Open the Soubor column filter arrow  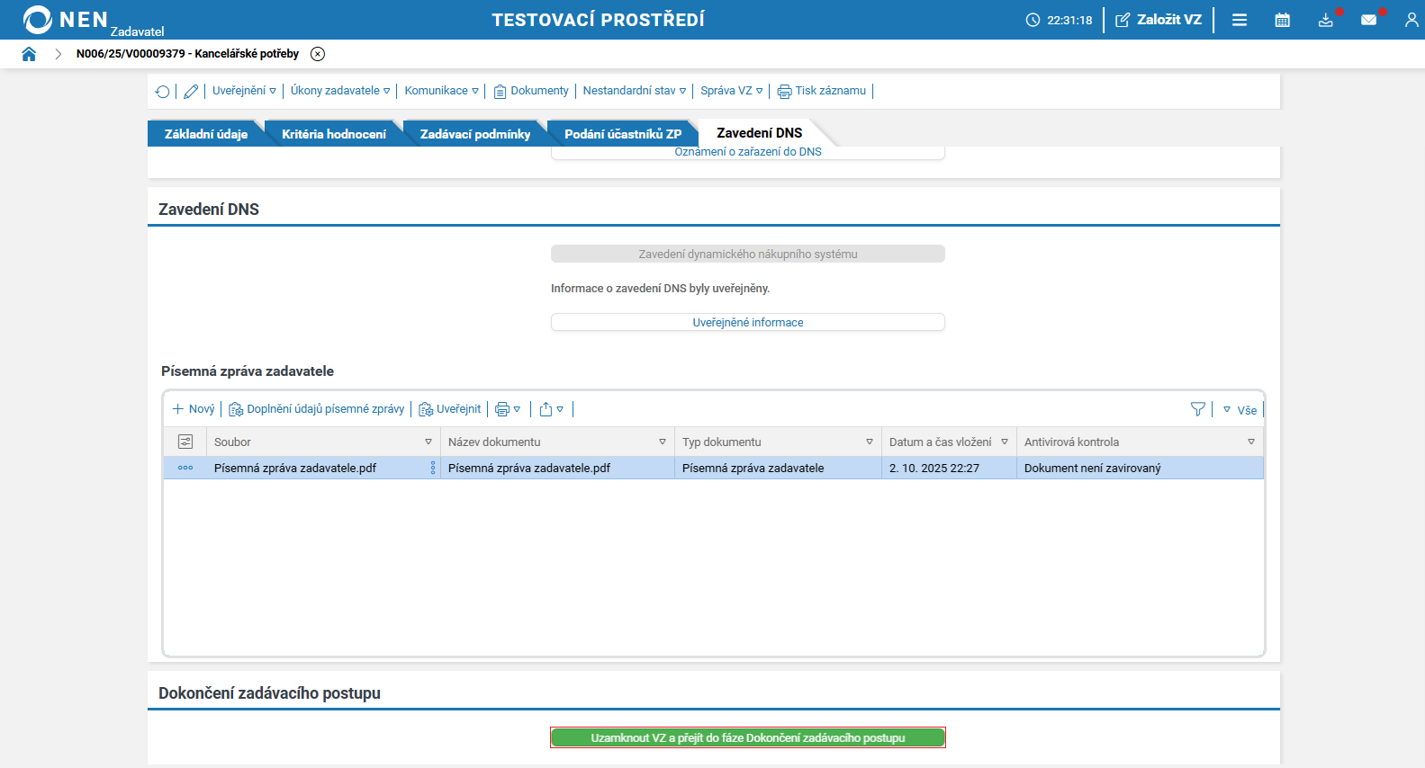pyautogui.click(x=428, y=442)
